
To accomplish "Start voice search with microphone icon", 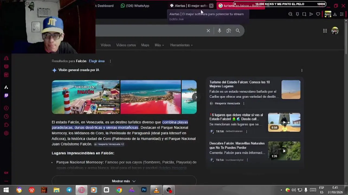I will pos(220,31).
